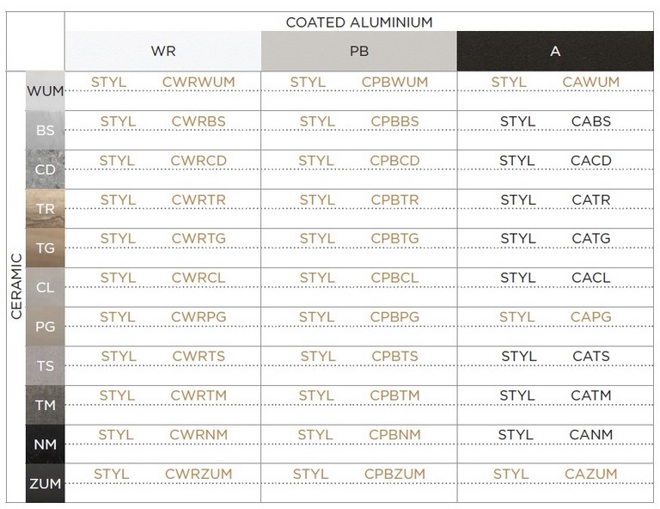
Task: Choose the NM black ceramic swatch
Action: tap(45, 444)
